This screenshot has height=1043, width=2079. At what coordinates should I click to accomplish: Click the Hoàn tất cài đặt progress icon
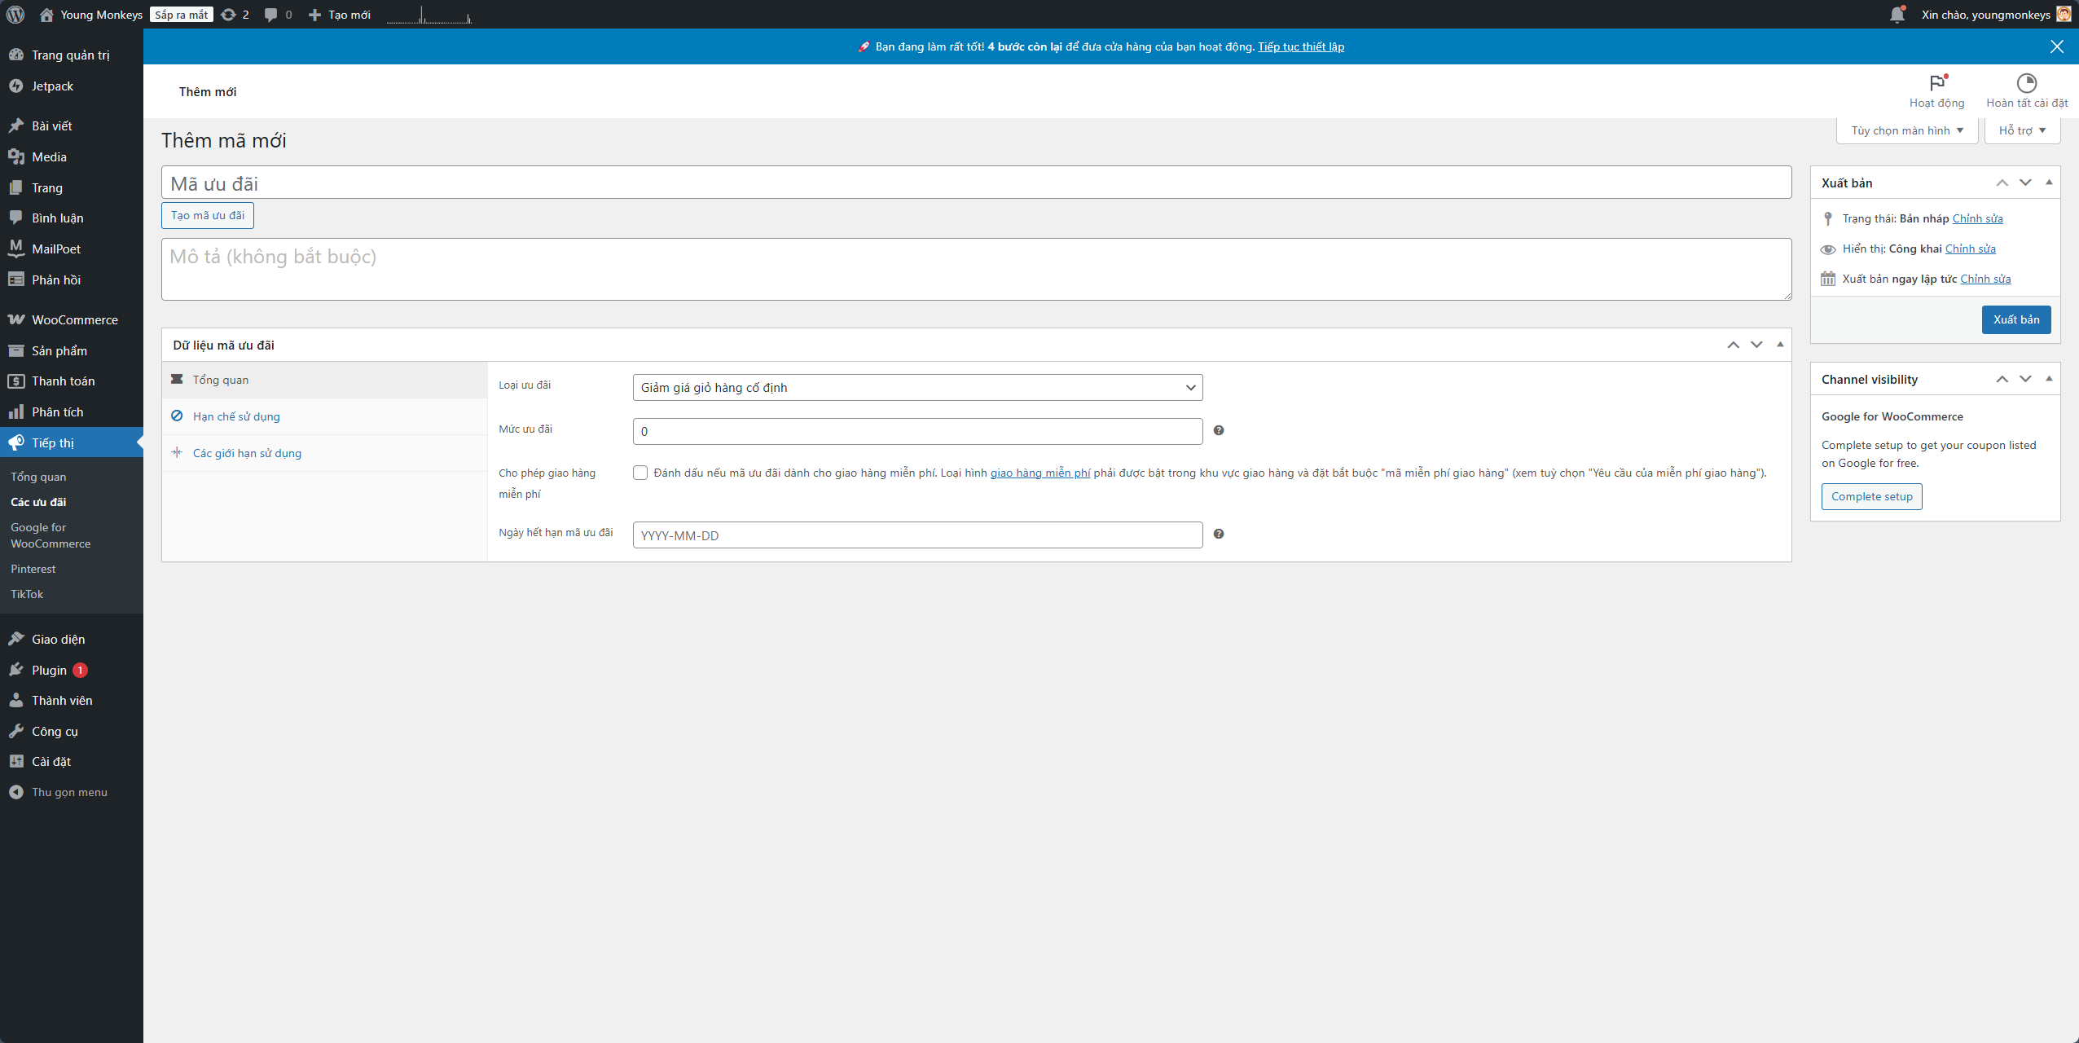2026,84
